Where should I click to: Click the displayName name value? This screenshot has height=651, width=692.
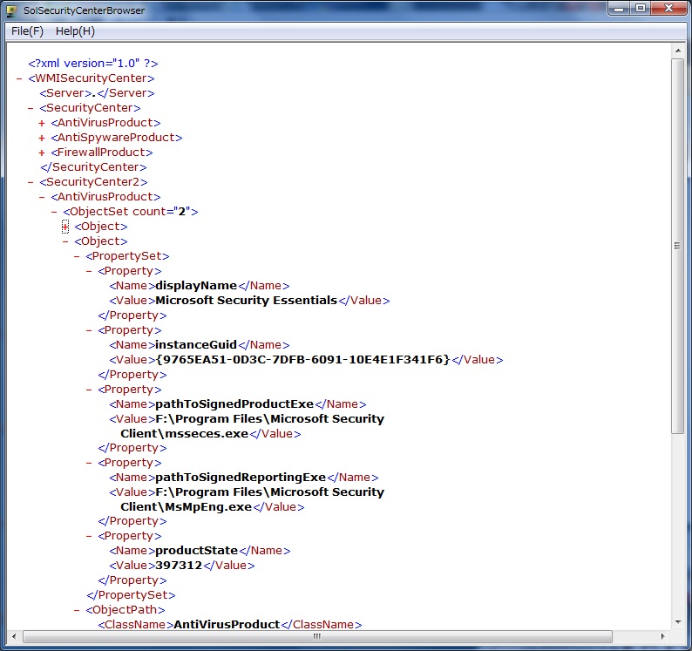pos(196,286)
